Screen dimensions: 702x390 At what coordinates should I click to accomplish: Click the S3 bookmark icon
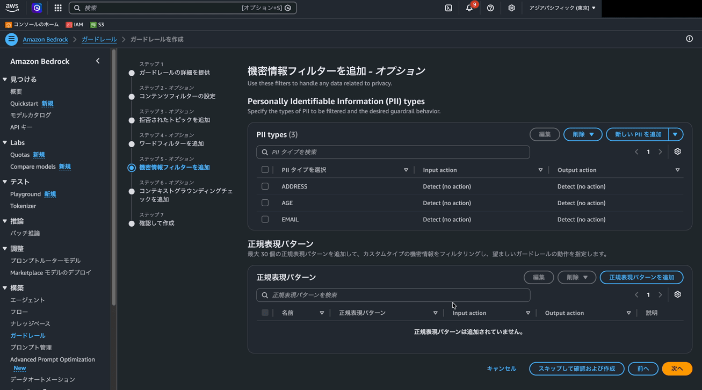[x=93, y=25]
